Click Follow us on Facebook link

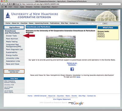pos(72,64)
